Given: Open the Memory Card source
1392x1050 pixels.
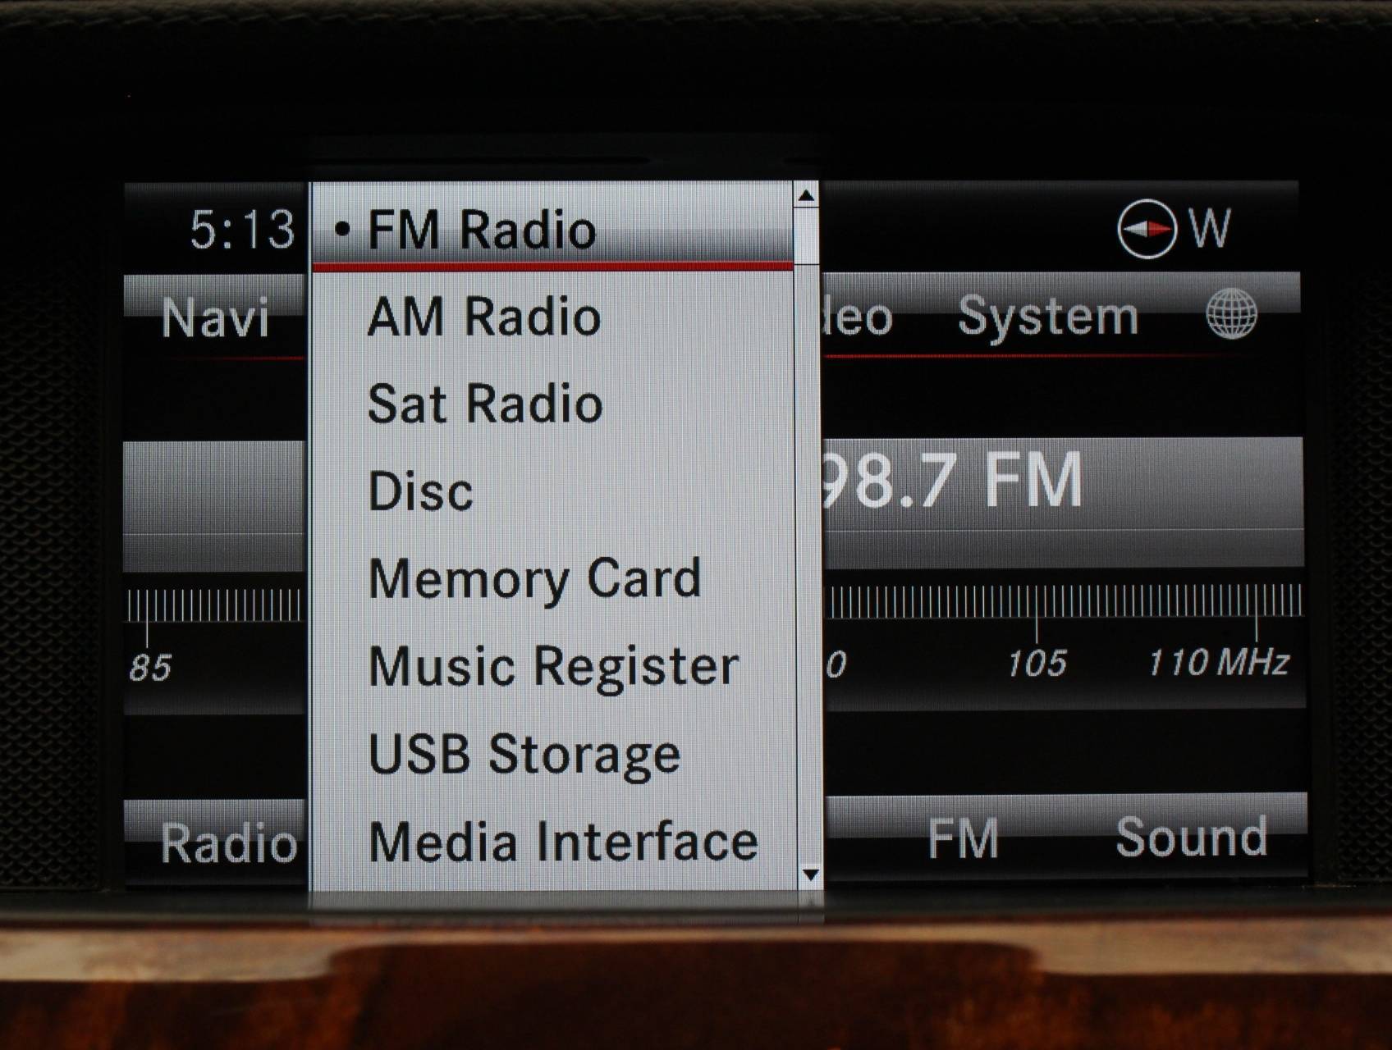Looking at the screenshot, I should click(534, 579).
